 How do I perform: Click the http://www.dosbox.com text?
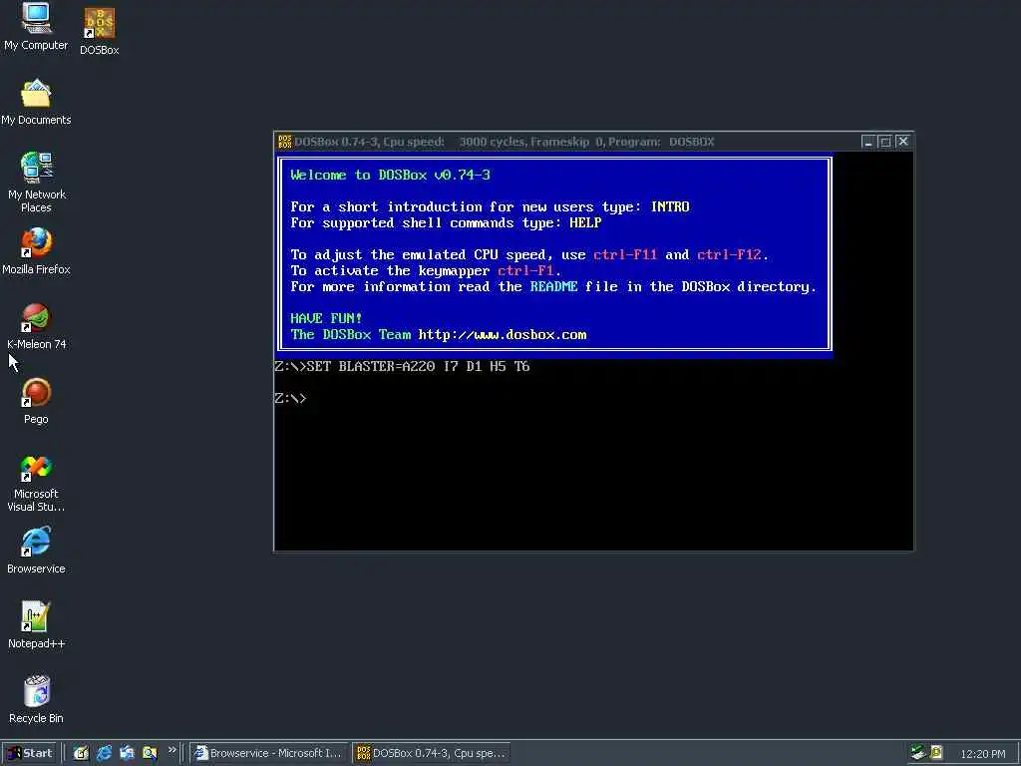pyautogui.click(x=503, y=334)
